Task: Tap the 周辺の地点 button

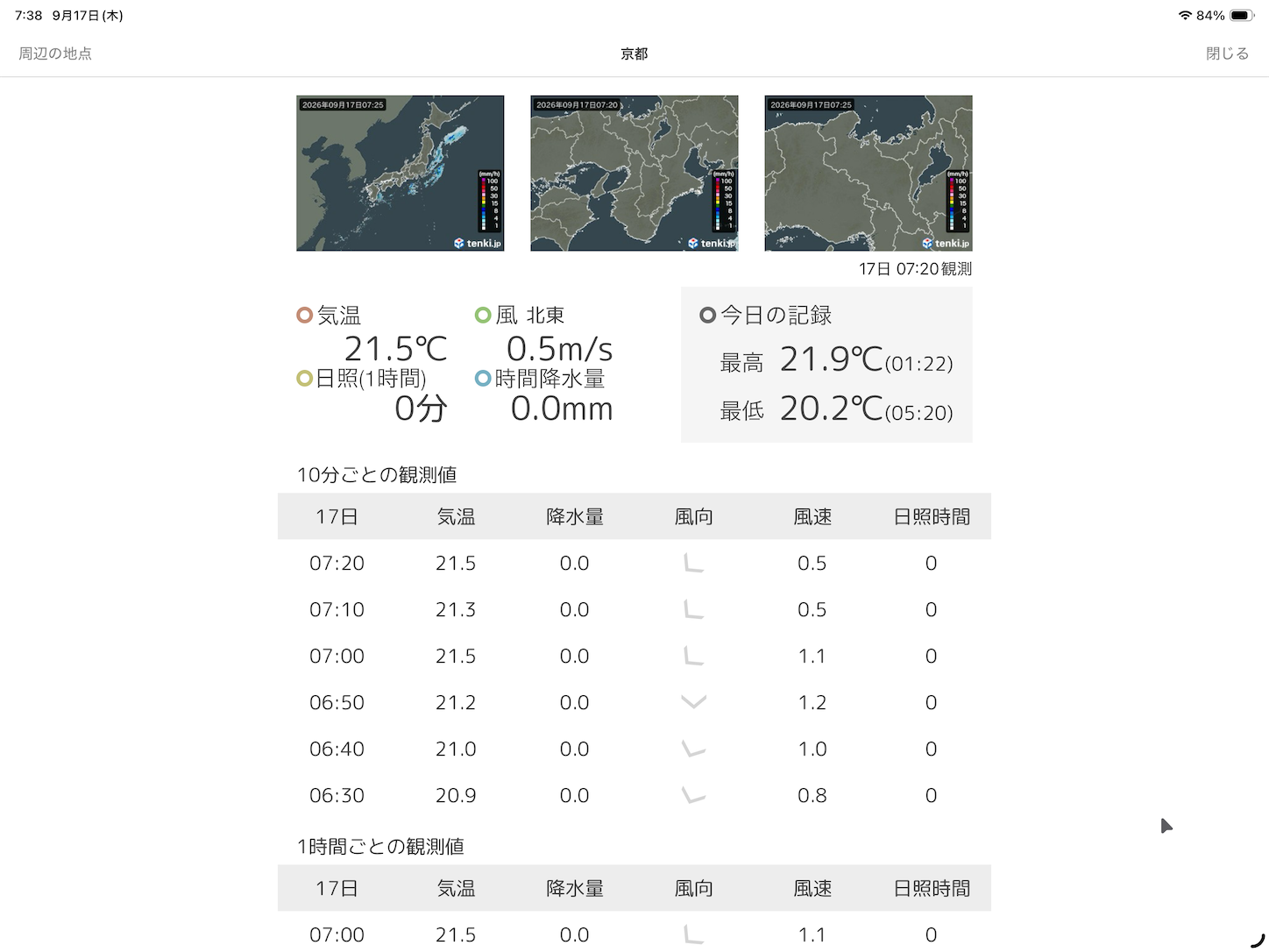Action: pyautogui.click(x=55, y=53)
